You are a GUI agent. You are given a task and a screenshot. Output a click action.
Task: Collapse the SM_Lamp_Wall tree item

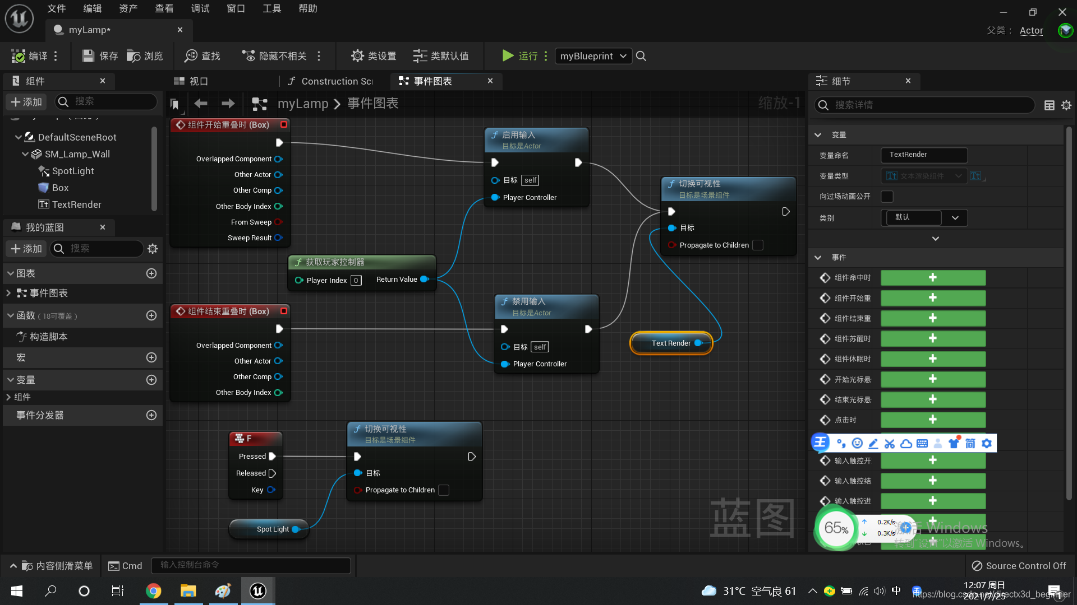(x=25, y=154)
